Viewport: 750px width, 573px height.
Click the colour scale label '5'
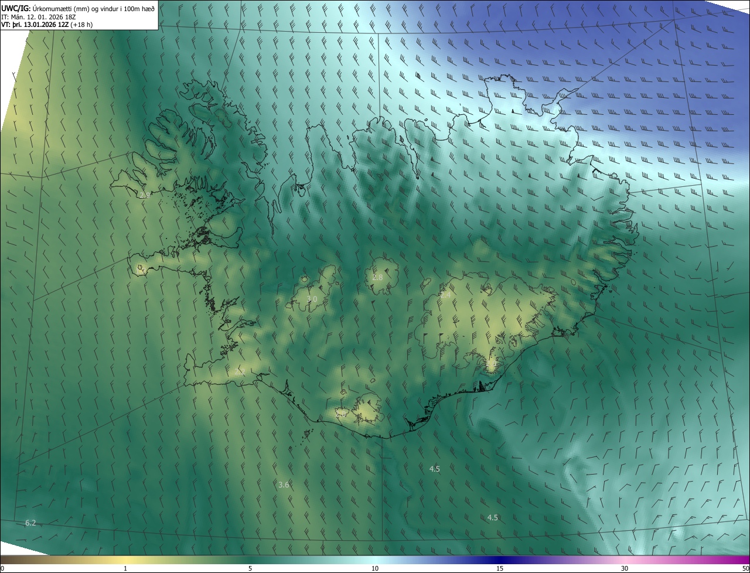(250, 568)
